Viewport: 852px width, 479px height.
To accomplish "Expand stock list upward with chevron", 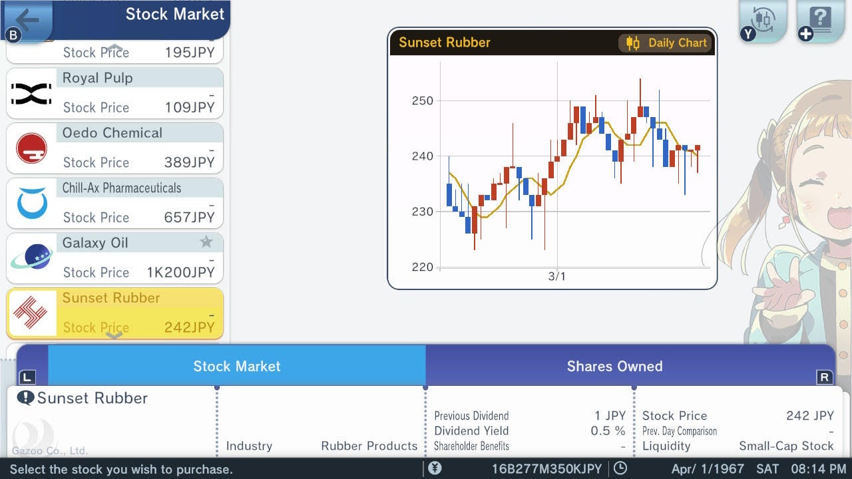I will (x=114, y=48).
